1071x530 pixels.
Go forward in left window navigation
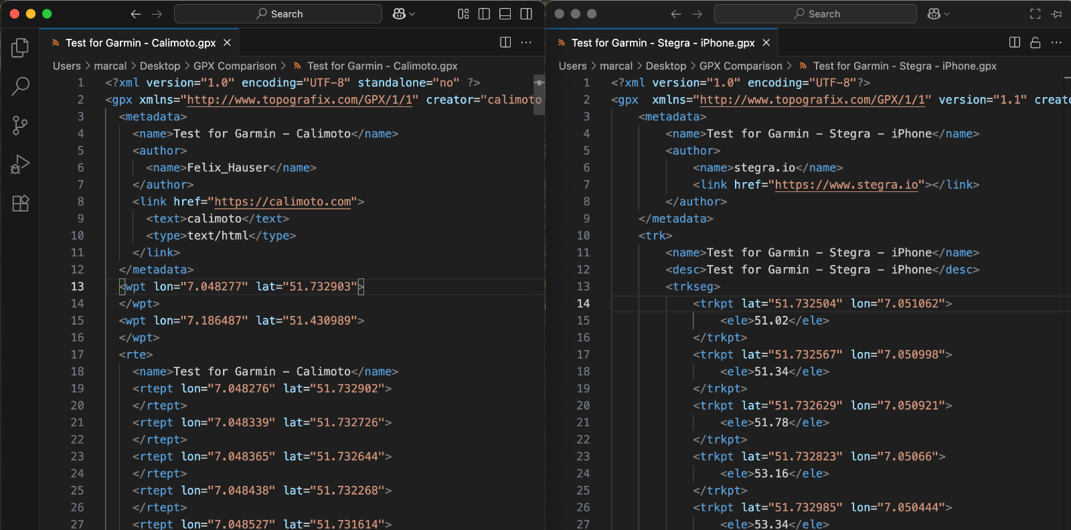tap(157, 14)
